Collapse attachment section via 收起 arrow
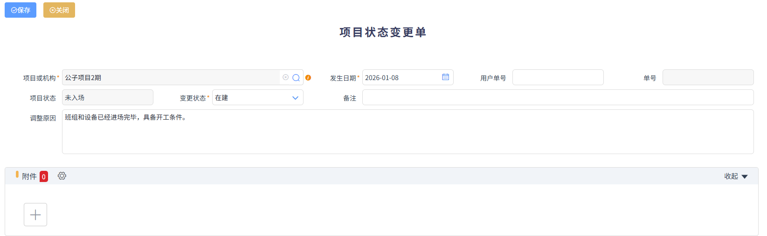The height and width of the screenshot is (236, 767). 736,176
